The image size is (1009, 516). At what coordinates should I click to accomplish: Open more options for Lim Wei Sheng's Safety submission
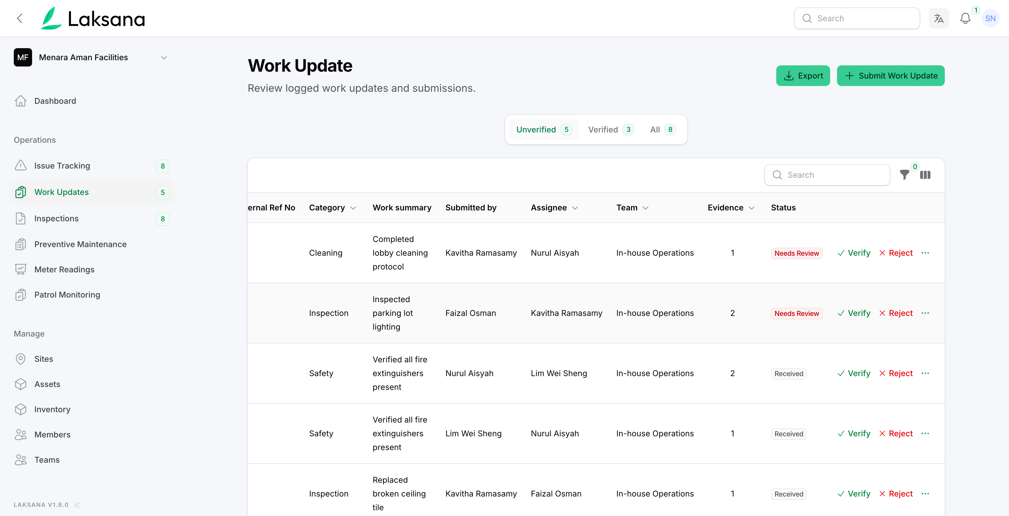[x=925, y=433]
